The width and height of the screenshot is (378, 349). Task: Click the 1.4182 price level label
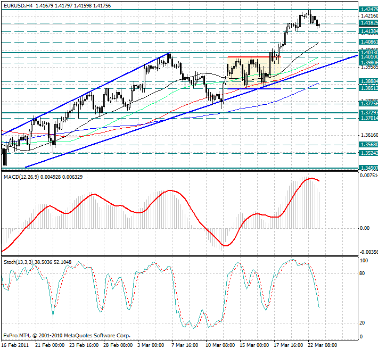click(368, 23)
